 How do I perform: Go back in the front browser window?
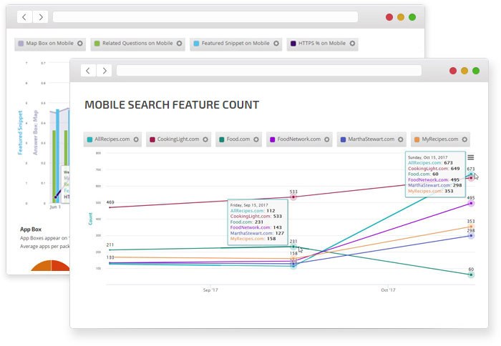pos(88,70)
